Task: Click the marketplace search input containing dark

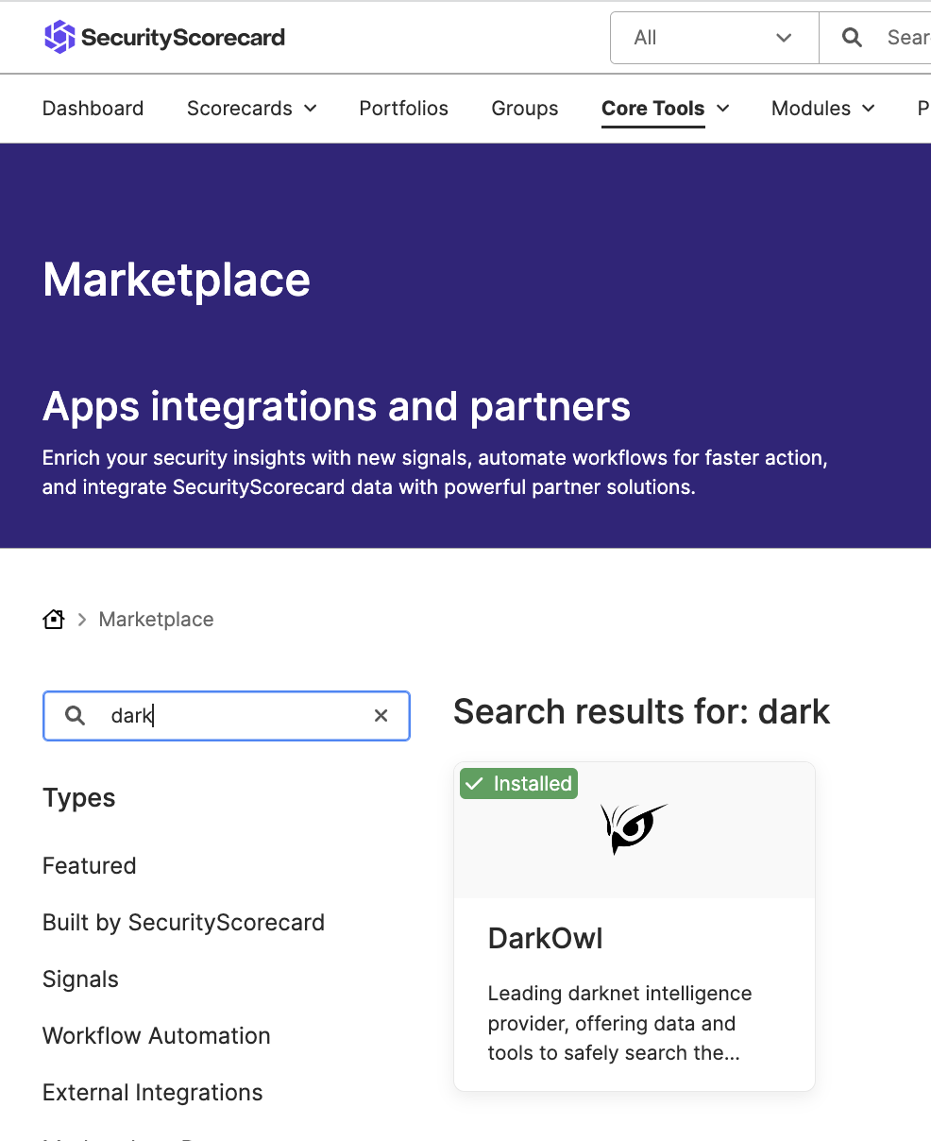Action: (x=227, y=716)
